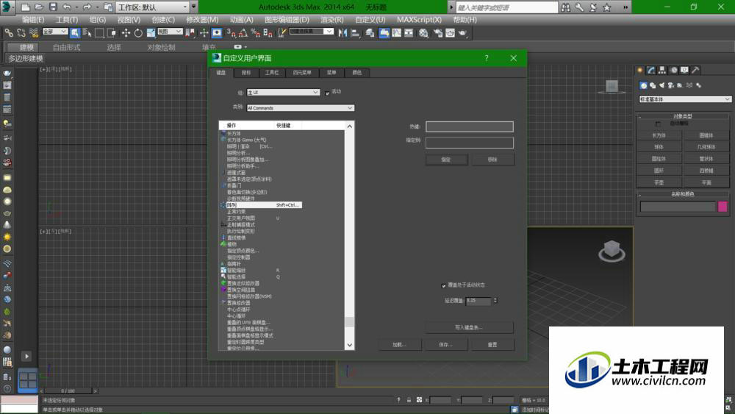Screen dimensions: 735x414
Task: Open the Create panel star icon
Action: click(x=640, y=71)
